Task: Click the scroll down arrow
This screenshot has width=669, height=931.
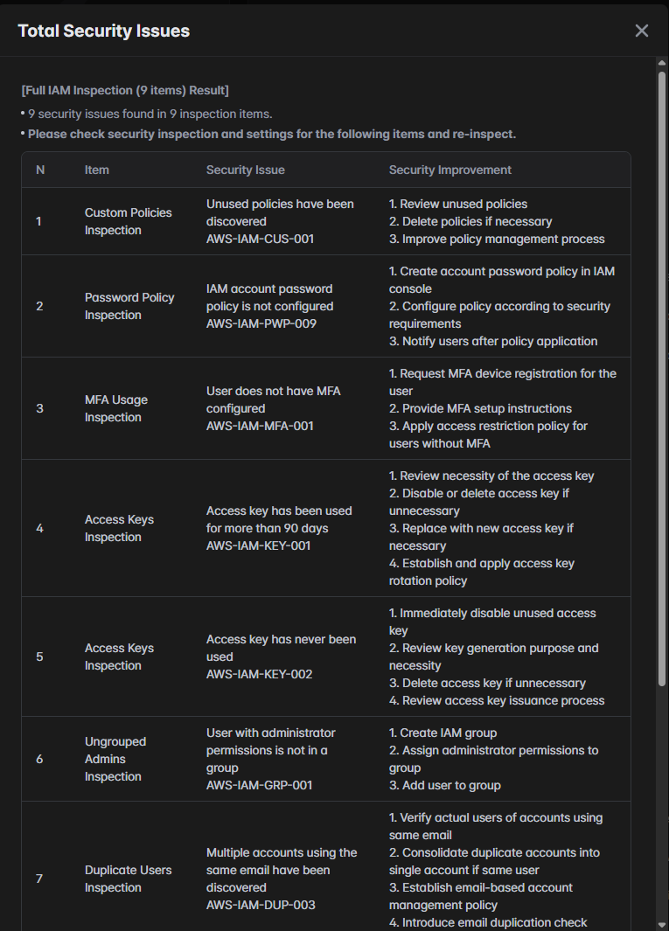Action: 662,923
